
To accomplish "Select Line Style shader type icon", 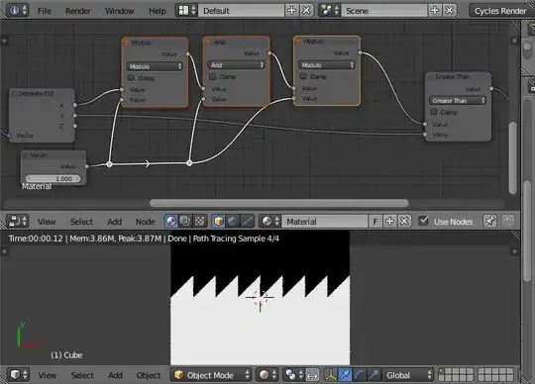I will click(x=248, y=222).
